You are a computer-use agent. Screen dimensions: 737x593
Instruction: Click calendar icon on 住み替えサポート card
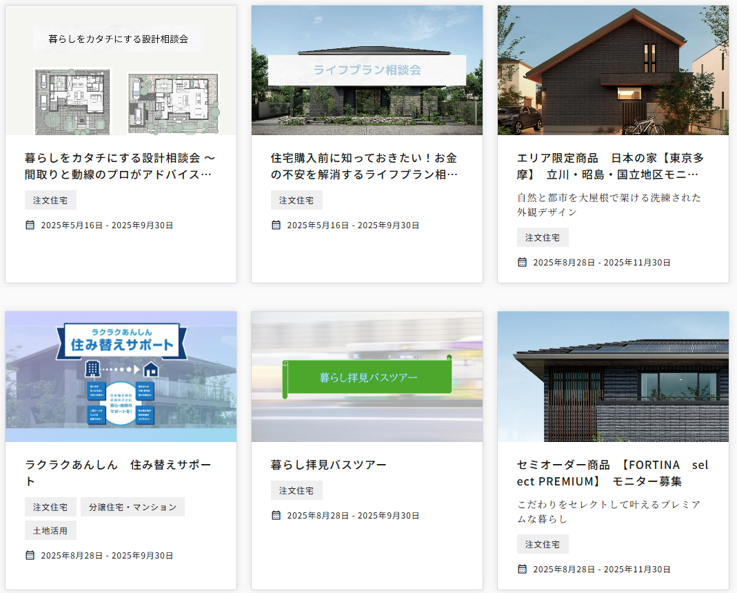30,555
